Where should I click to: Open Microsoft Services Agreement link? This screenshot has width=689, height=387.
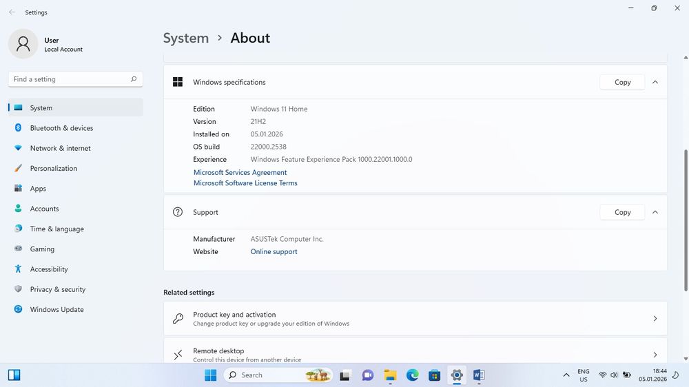(240, 173)
